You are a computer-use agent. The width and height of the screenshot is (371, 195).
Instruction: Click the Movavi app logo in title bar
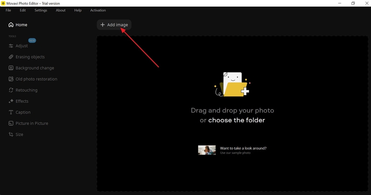3,3
